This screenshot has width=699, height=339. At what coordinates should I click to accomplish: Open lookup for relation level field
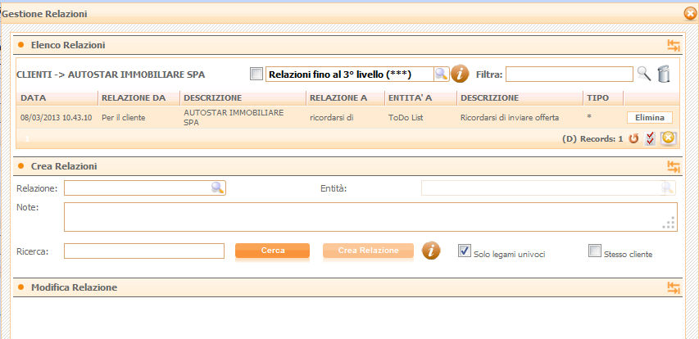441,75
